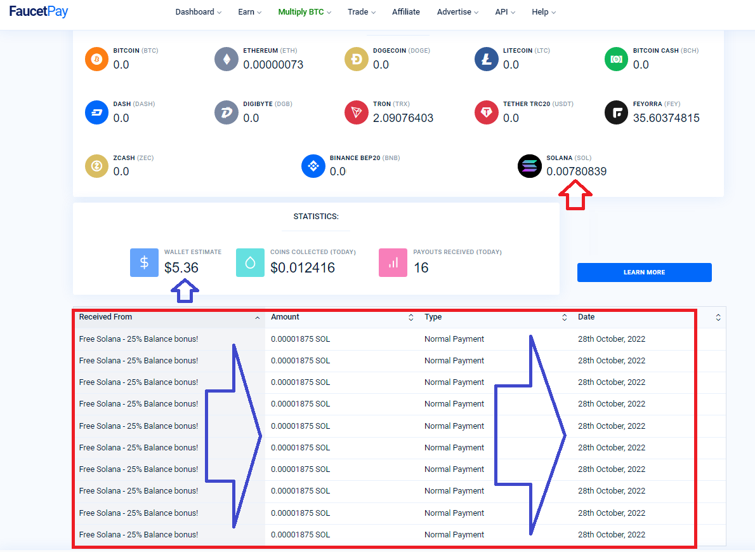Click the PAYOUTS RECEIVED (TODAY) label

pos(457,252)
